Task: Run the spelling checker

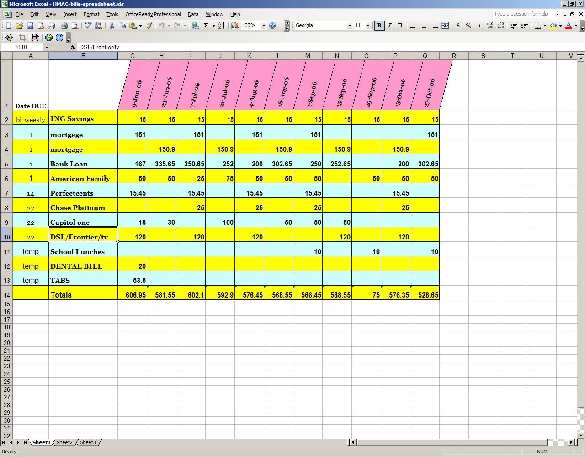Action: pos(87,26)
